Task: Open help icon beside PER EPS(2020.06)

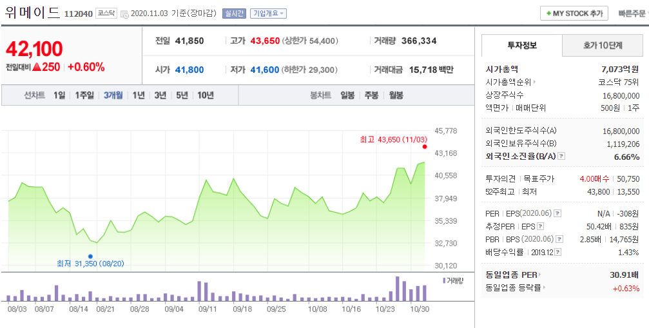Action: [x=558, y=213]
